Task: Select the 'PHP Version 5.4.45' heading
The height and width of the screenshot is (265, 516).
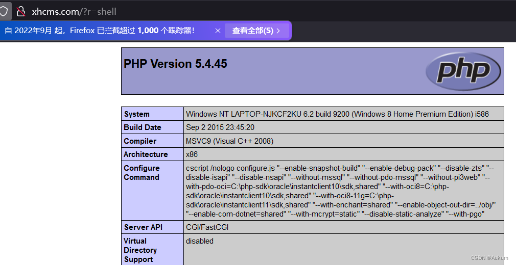Action: tap(175, 64)
